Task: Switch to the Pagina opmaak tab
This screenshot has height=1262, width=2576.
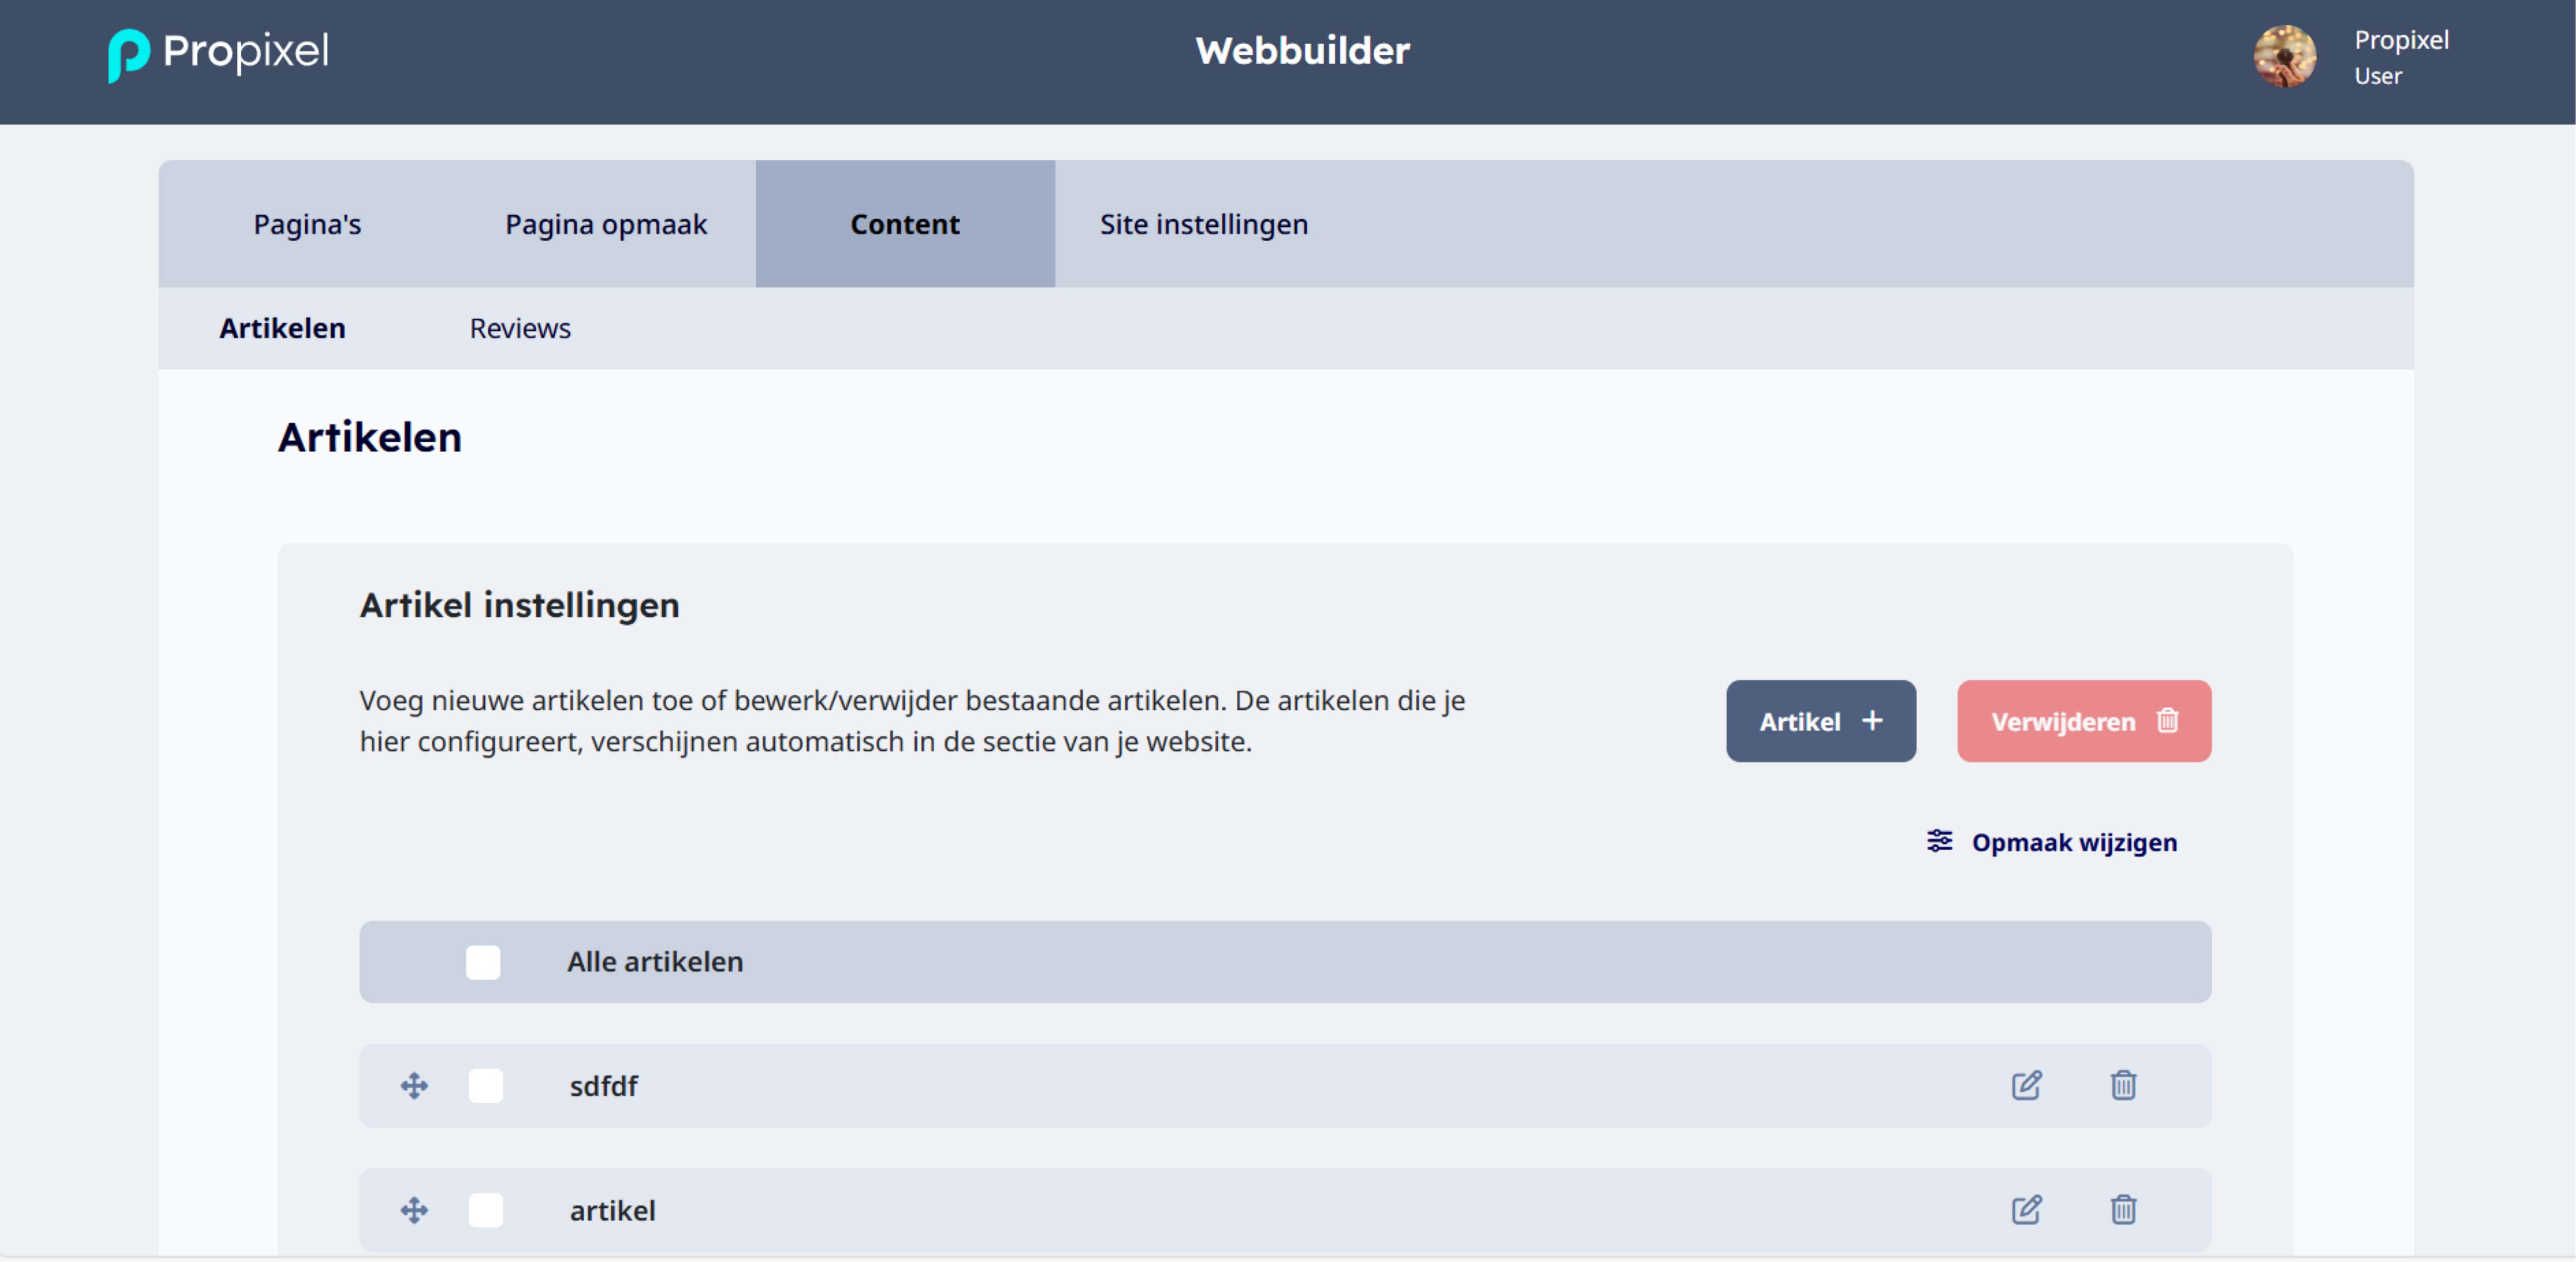Action: coord(606,224)
